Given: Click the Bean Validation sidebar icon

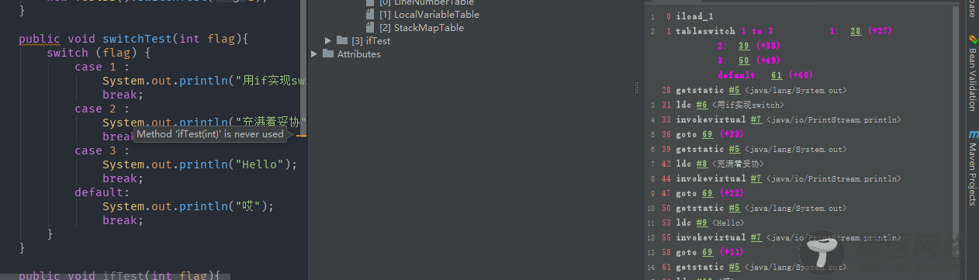Looking at the screenshot, I should [x=972, y=40].
